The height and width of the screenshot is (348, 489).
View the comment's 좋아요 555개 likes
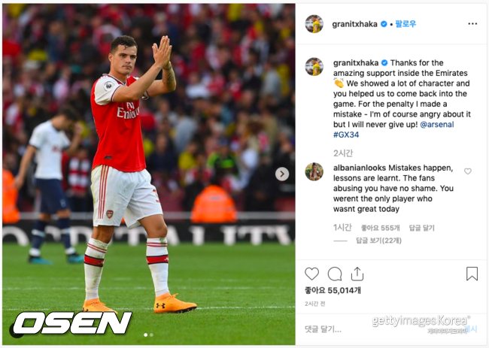tap(380, 228)
